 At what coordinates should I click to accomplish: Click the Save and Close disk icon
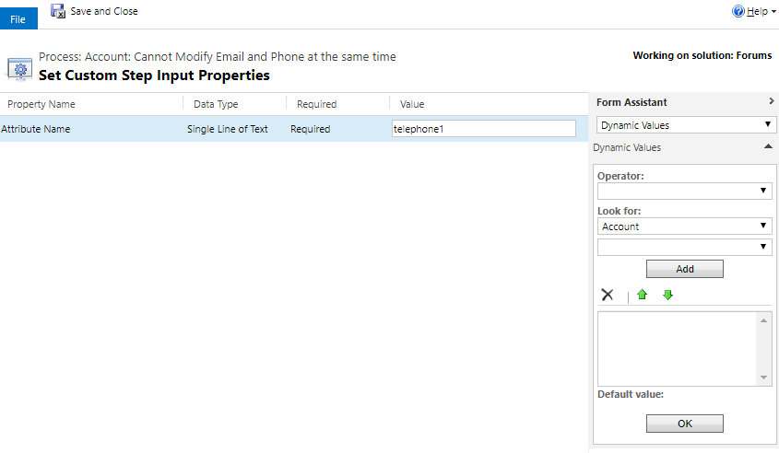(58, 12)
